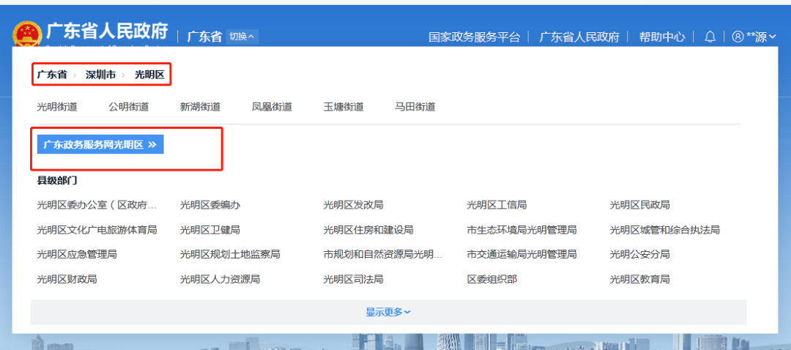Click the national emblem logo icon
Viewport: 791px width, 350px height.
pos(28,34)
